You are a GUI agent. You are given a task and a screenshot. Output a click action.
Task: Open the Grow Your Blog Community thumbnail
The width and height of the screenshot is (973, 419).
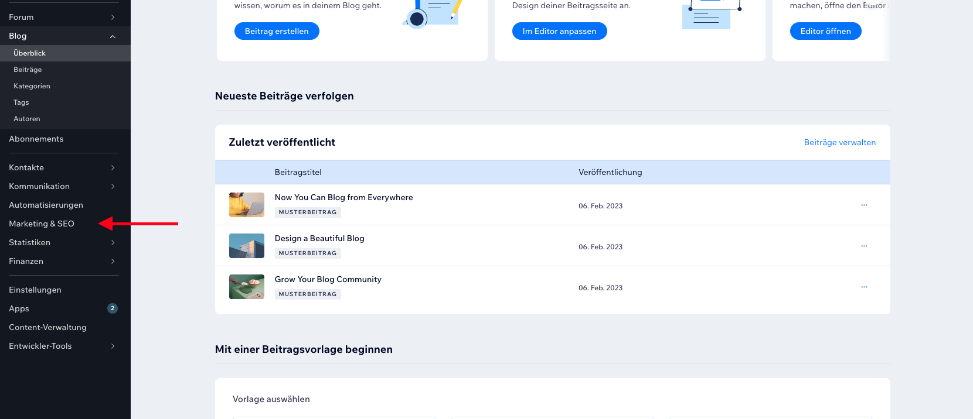point(246,287)
